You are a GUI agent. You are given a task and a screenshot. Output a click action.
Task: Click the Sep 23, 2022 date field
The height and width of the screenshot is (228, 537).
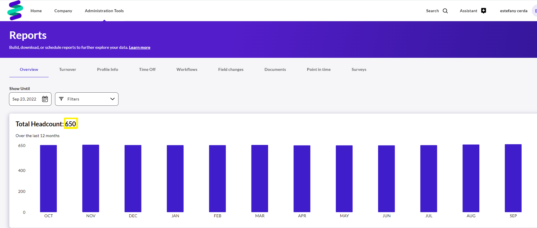click(24, 99)
